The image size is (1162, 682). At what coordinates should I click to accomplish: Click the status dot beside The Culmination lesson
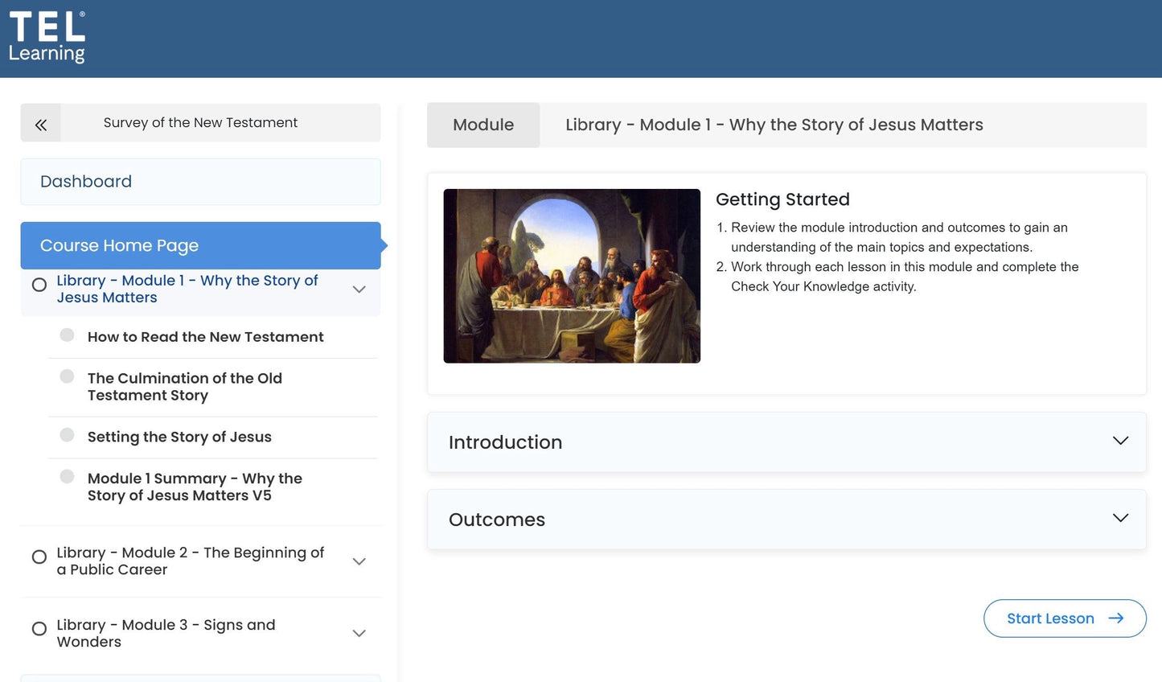[67, 376]
